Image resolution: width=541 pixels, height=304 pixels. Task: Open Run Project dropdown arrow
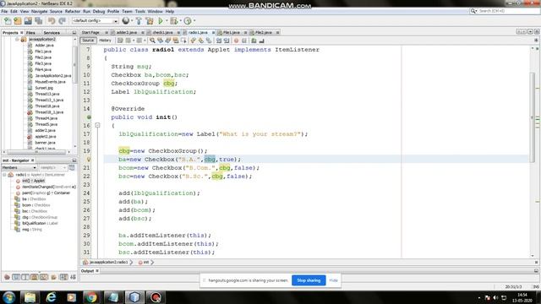point(167,21)
